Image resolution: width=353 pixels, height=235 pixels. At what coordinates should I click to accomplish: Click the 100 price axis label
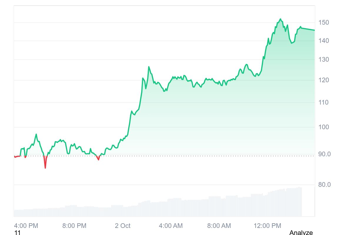pos(324,127)
